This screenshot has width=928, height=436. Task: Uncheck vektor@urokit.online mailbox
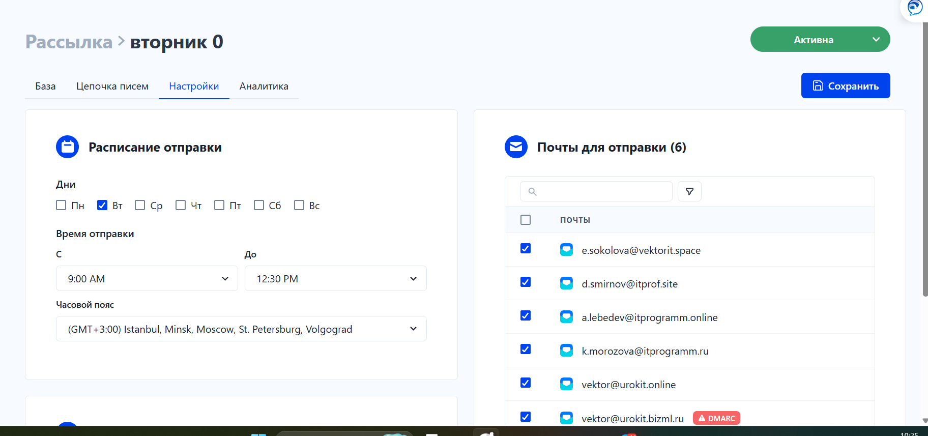(x=526, y=383)
